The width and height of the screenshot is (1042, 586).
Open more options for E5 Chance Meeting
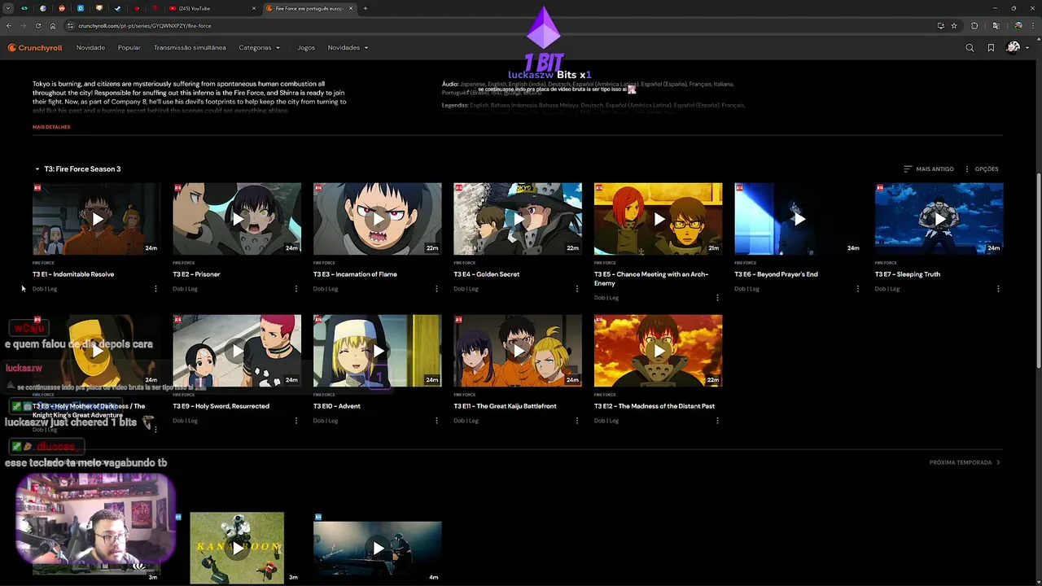(x=717, y=298)
